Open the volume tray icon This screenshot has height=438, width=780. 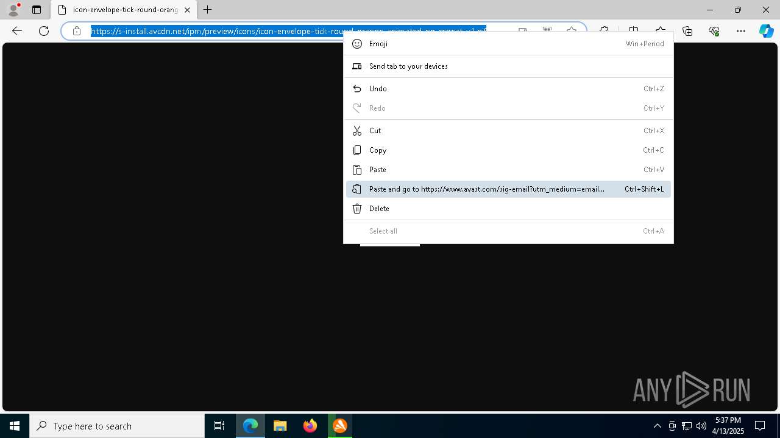(x=701, y=426)
